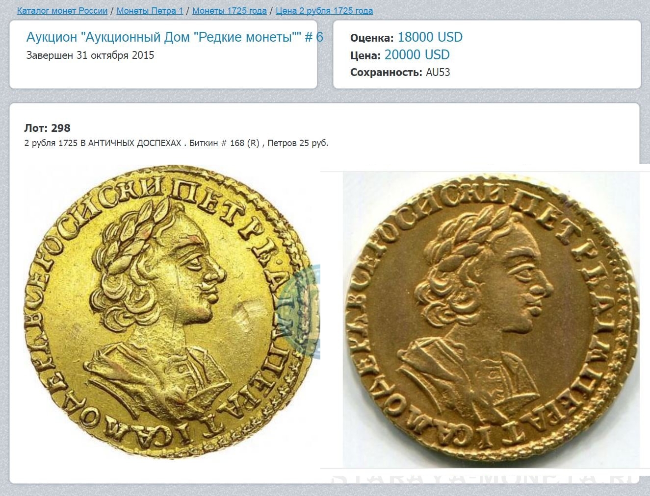Click the Сохранность AU53 grade text
650x496 pixels.
click(x=400, y=73)
